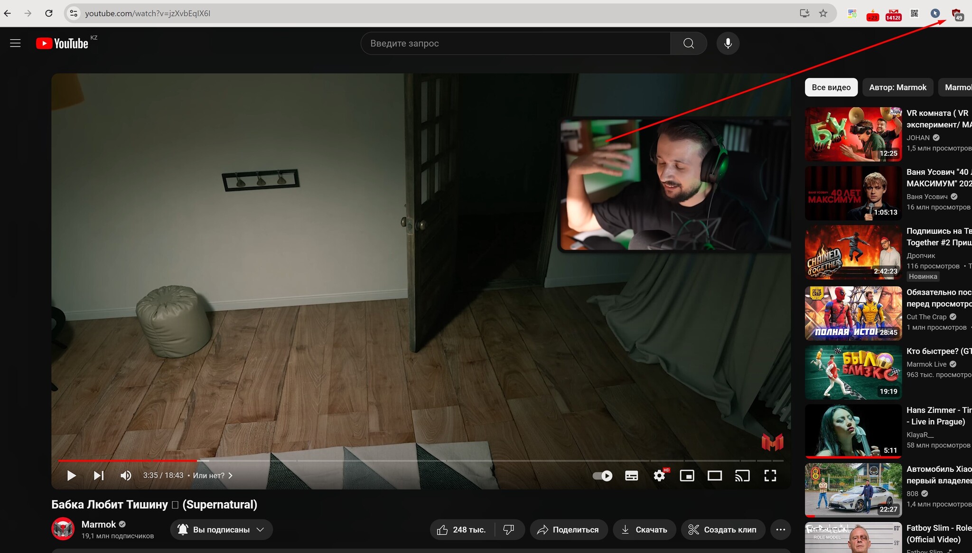Click the 'Поделиться' share button
This screenshot has width=972, height=553.
(569, 530)
